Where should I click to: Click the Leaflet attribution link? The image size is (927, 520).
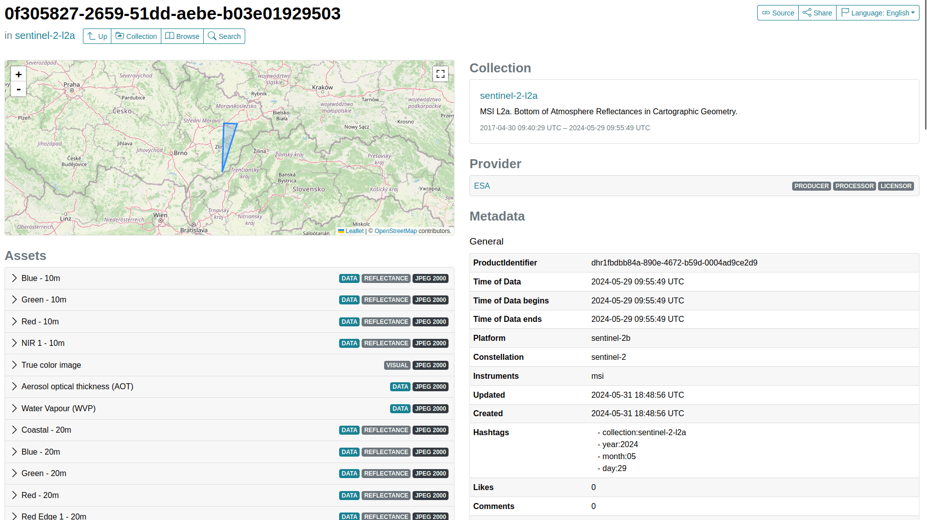tap(354, 231)
